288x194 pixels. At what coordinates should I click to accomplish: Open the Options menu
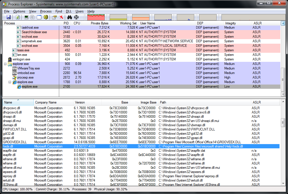point(19,11)
